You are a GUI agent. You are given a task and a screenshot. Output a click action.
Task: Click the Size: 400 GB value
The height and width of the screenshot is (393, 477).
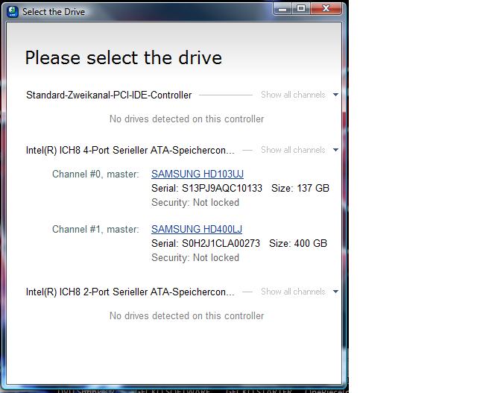[298, 243]
